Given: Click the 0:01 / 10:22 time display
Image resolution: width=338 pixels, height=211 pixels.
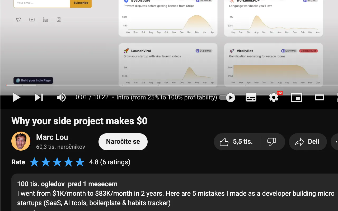Looking at the screenshot, I should [x=92, y=97].
